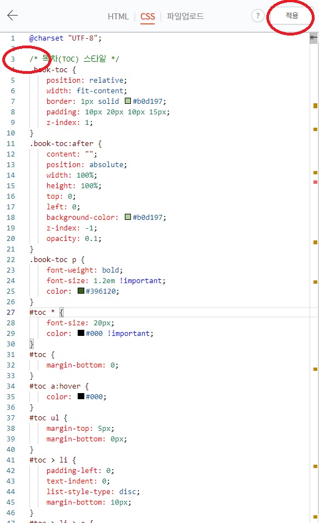Open color picker for background-color #b0d197 swatch

128,217
